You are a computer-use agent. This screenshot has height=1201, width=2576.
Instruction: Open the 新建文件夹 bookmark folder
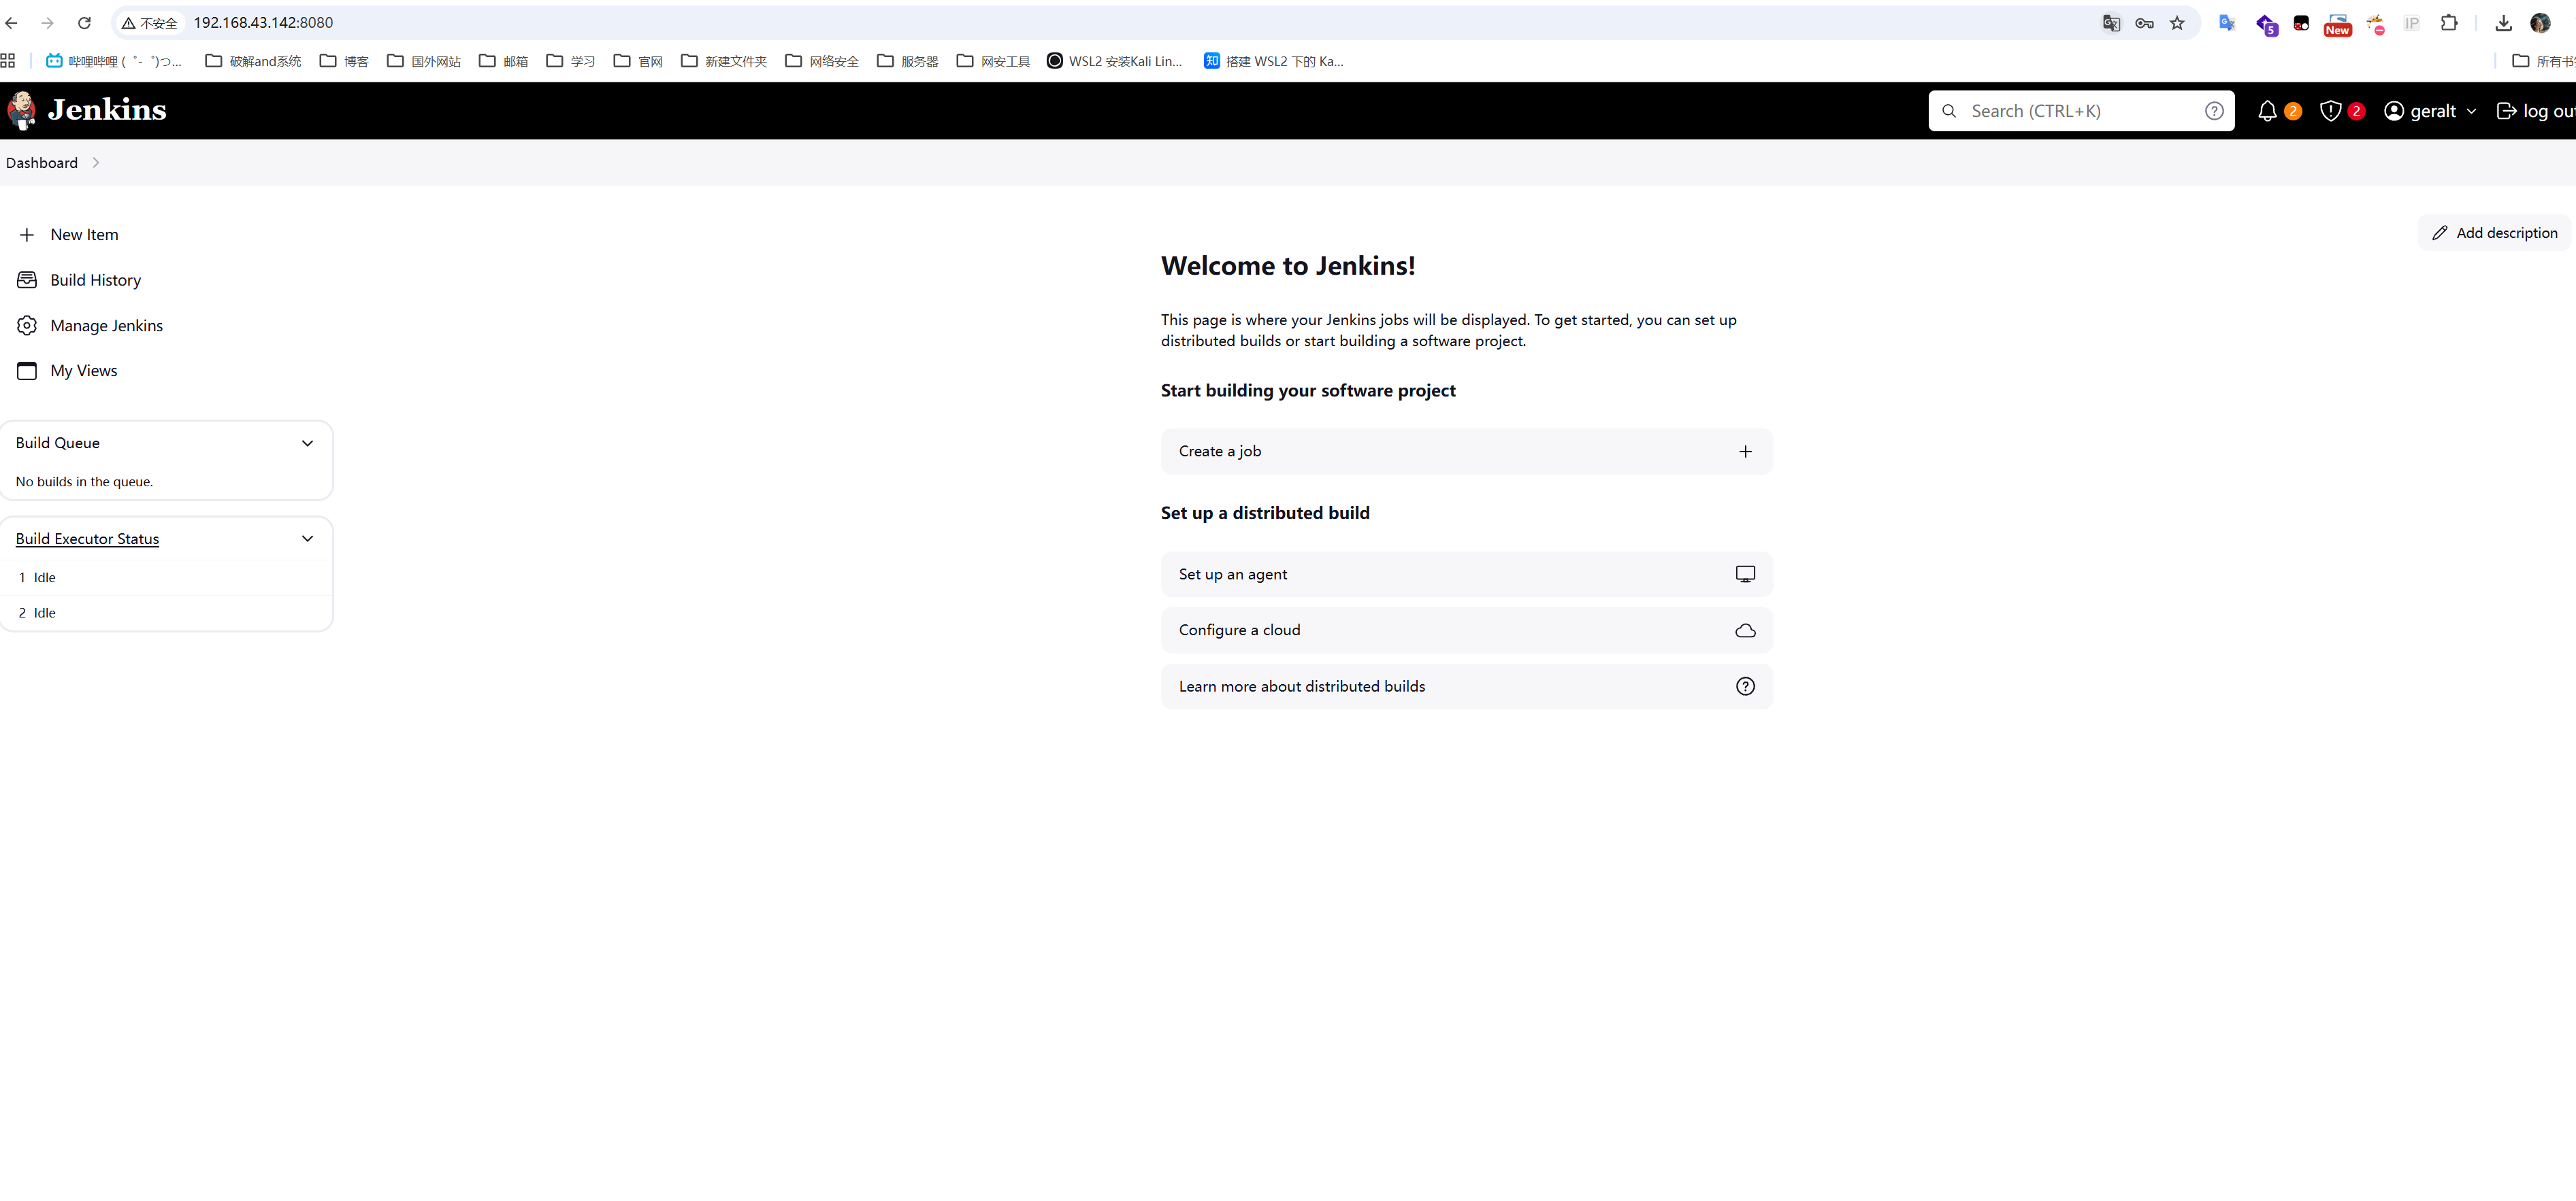point(724,61)
